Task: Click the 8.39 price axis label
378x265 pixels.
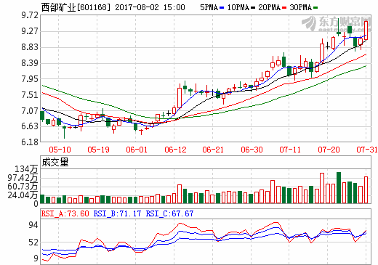Action: [30, 63]
